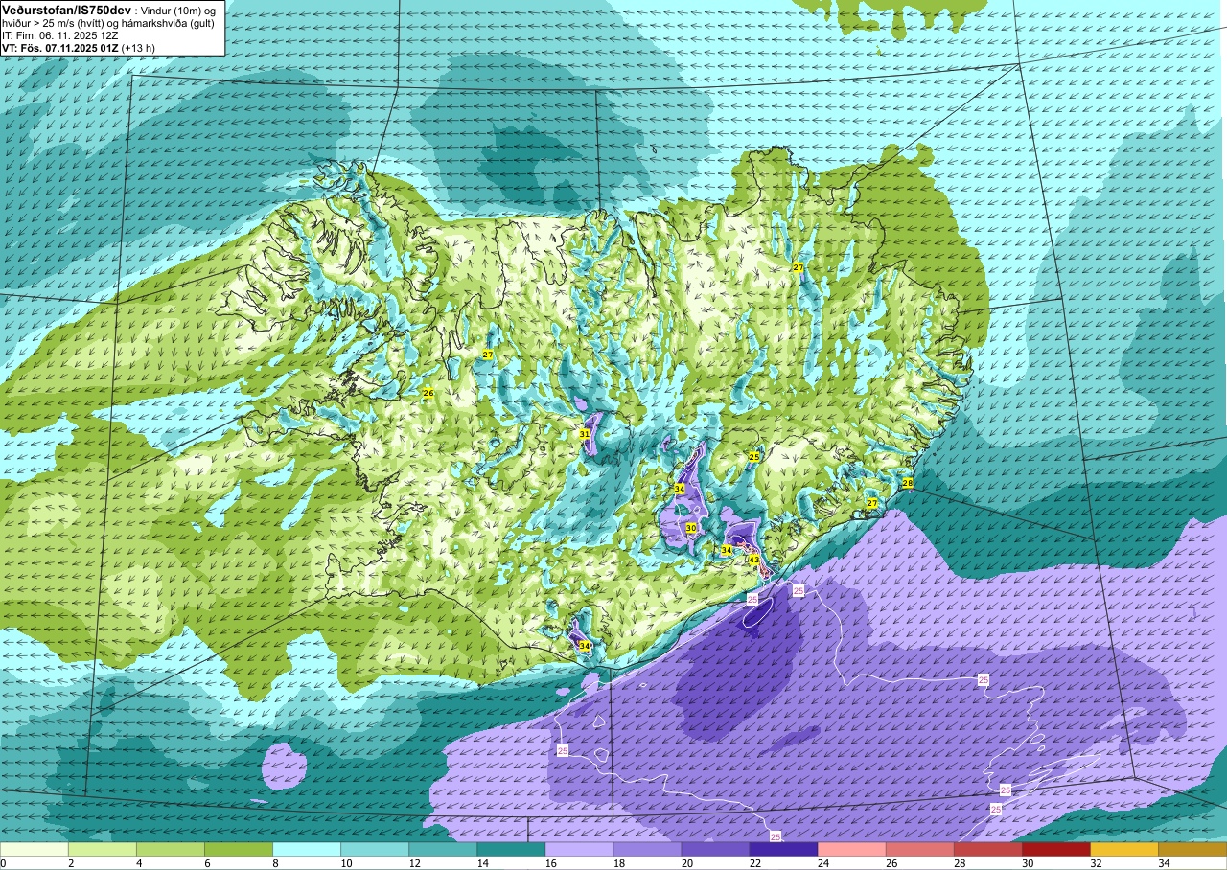This screenshot has width=1227, height=870.
Task: Select the 26–28 m/s legend color swatch
Action: click(919, 849)
